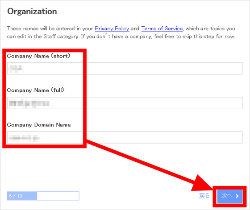Open the Terms of Service link
Viewport: 250px width, 210px height.
(x=162, y=29)
